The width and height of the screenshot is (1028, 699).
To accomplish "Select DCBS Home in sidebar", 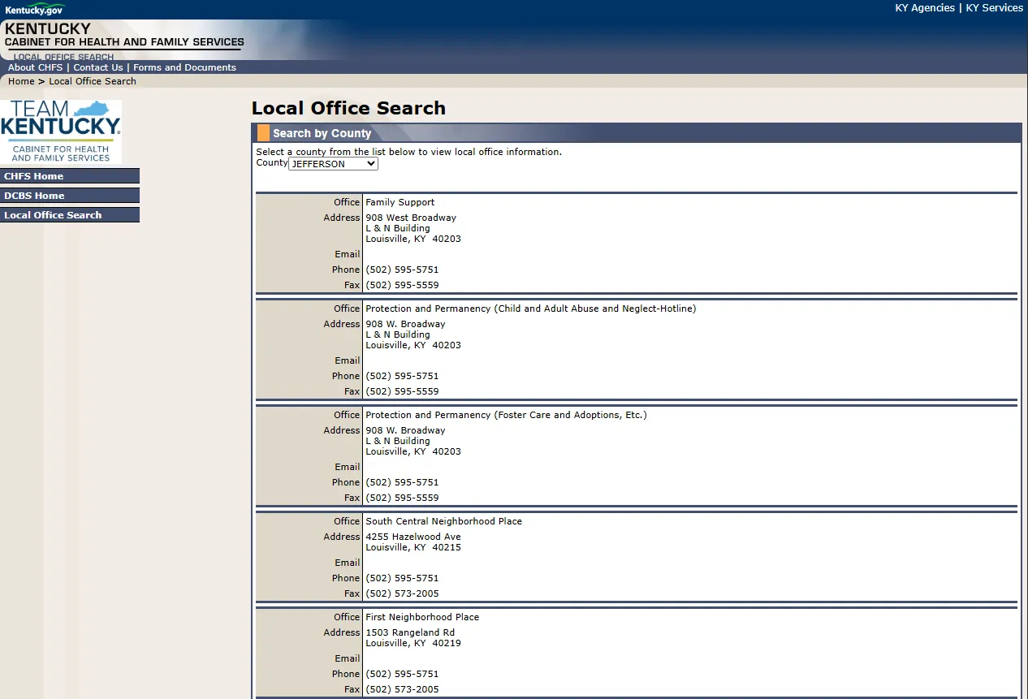I will click(70, 196).
